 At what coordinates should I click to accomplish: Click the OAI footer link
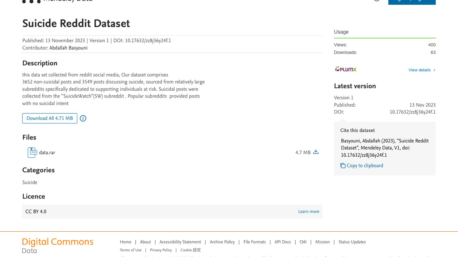pos(303,242)
